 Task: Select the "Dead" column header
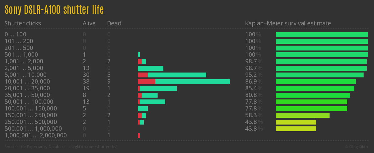point(114,23)
